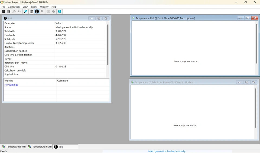The width and height of the screenshot is (260, 153).
Task: Click the value 3,195,430
Action: point(61,43)
